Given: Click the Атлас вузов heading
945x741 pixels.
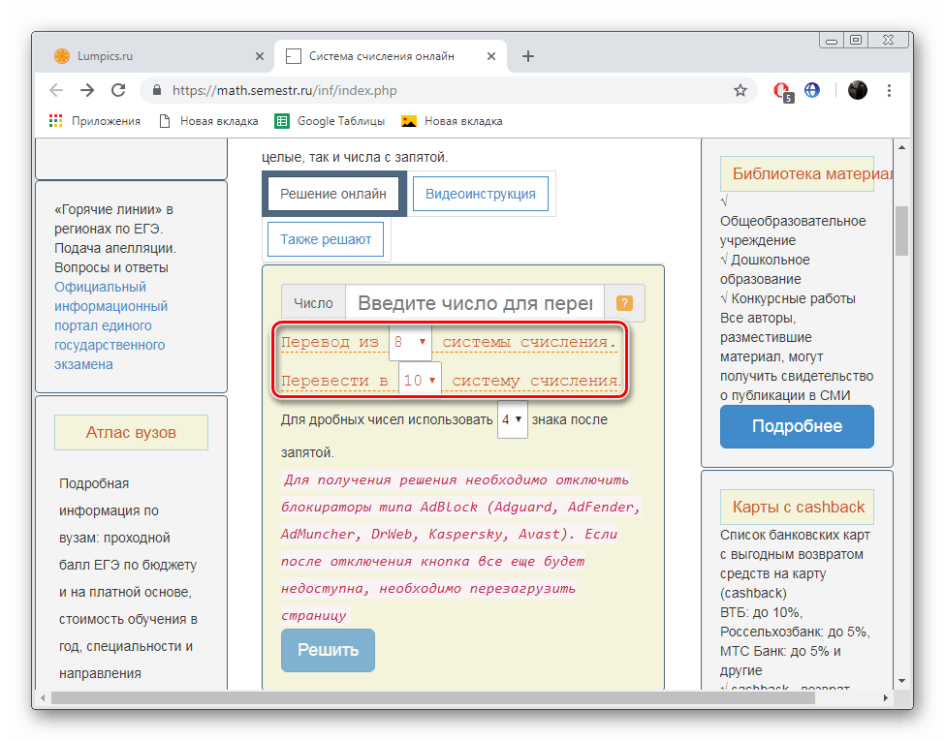Looking at the screenshot, I should [x=131, y=432].
